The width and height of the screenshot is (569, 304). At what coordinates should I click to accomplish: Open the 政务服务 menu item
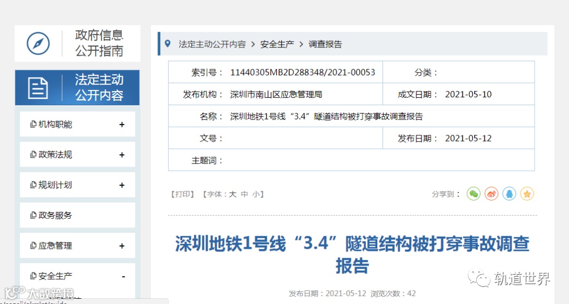(77, 215)
